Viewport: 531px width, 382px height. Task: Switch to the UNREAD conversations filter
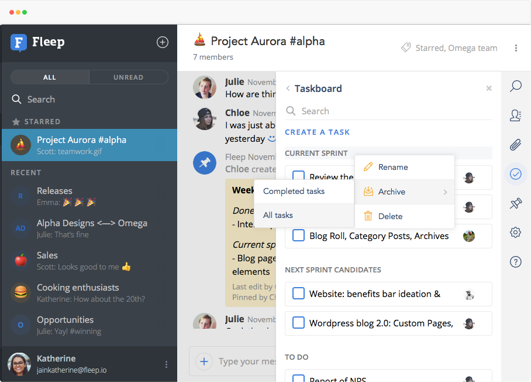pyautogui.click(x=128, y=77)
